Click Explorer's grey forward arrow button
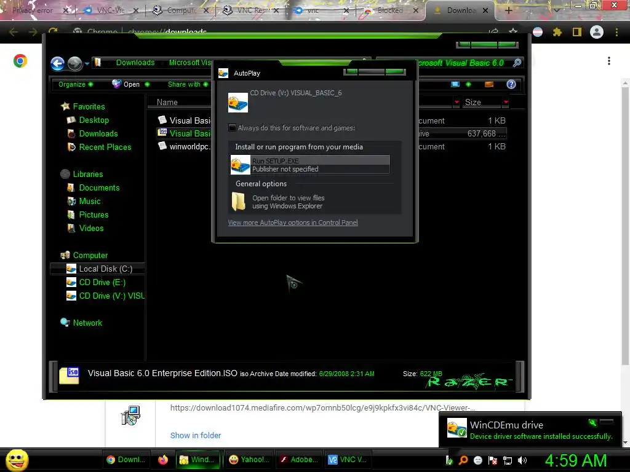Image resolution: width=630 pixels, height=472 pixels. (x=74, y=63)
